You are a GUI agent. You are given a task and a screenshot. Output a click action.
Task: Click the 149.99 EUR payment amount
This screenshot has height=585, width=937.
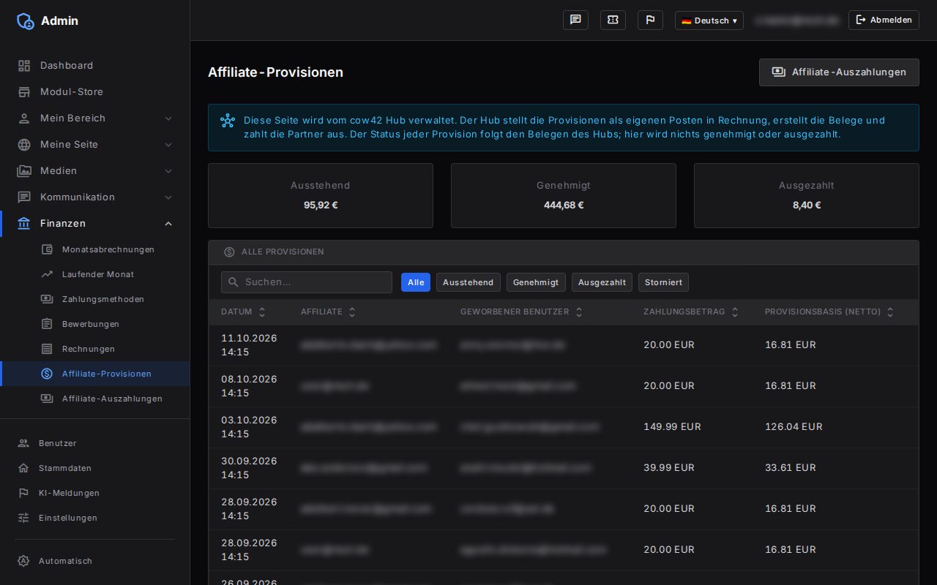pos(672,426)
